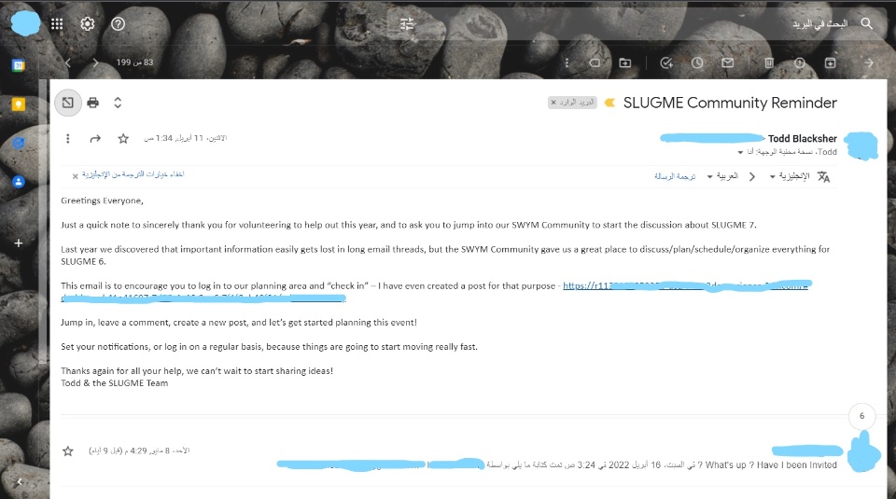Open Google Calendar in side panel
Viewport: 896px width, 499px height.
point(18,65)
